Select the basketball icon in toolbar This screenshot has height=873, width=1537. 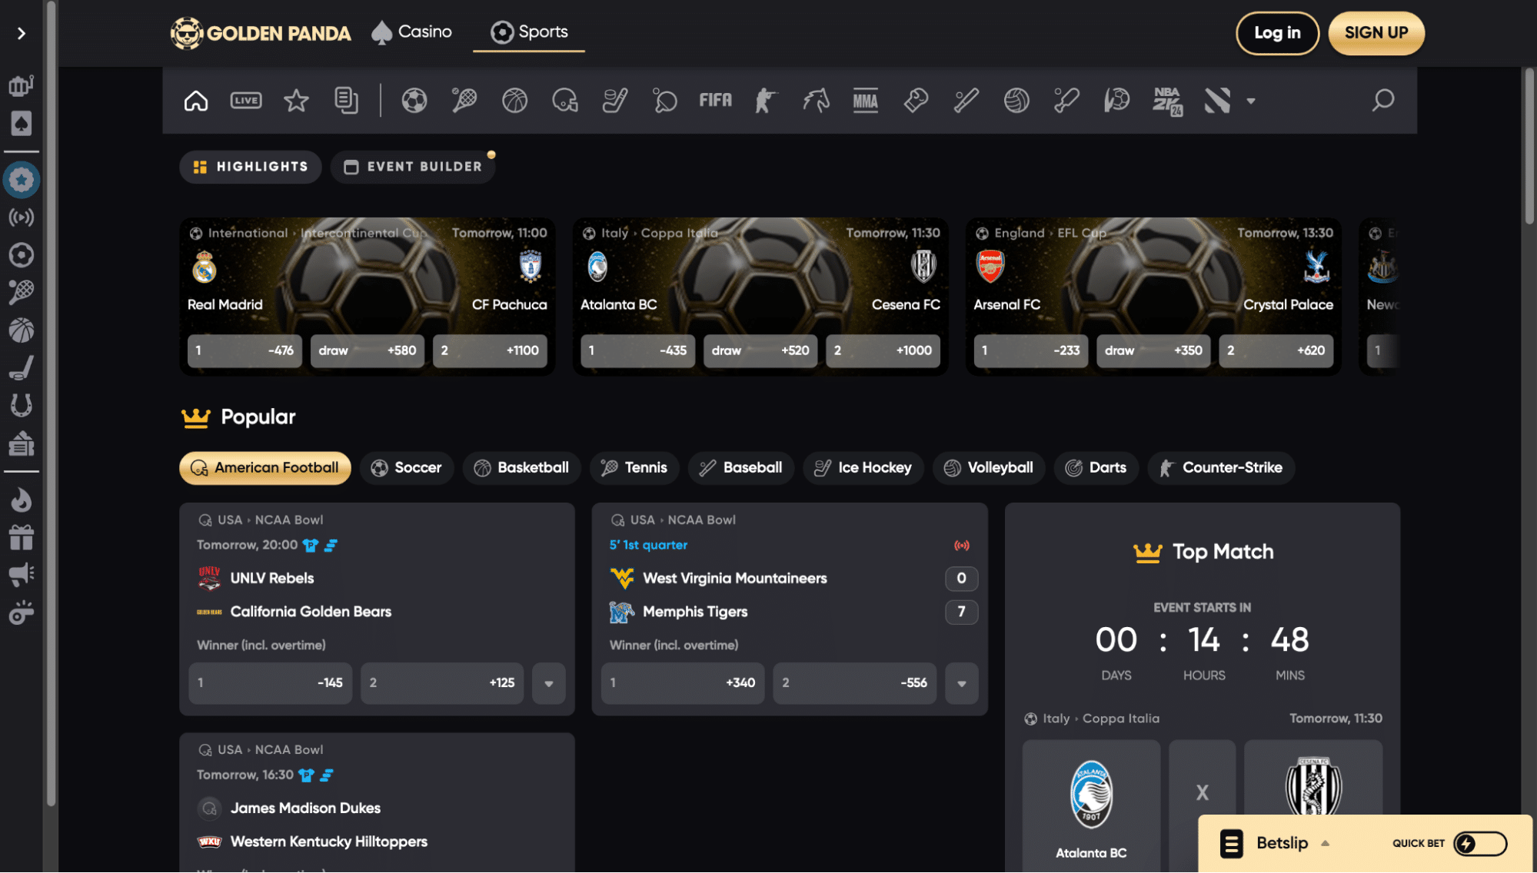(514, 101)
